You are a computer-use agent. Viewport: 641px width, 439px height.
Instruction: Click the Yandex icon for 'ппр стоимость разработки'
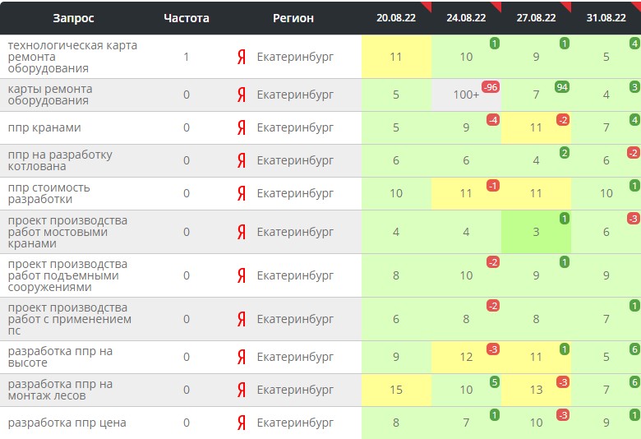[x=242, y=193]
